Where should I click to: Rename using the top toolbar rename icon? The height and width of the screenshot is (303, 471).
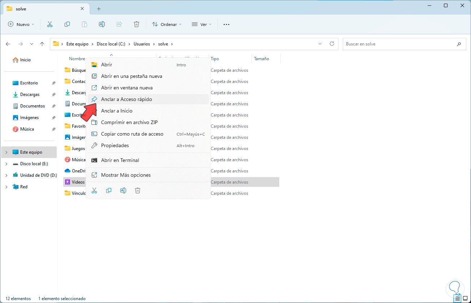tap(102, 24)
